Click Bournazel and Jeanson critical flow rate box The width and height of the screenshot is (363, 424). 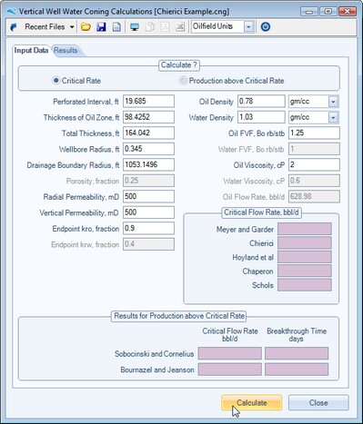(x=230, y=370)
